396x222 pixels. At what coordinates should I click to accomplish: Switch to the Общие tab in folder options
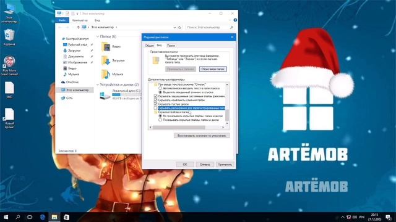point(149,46)
